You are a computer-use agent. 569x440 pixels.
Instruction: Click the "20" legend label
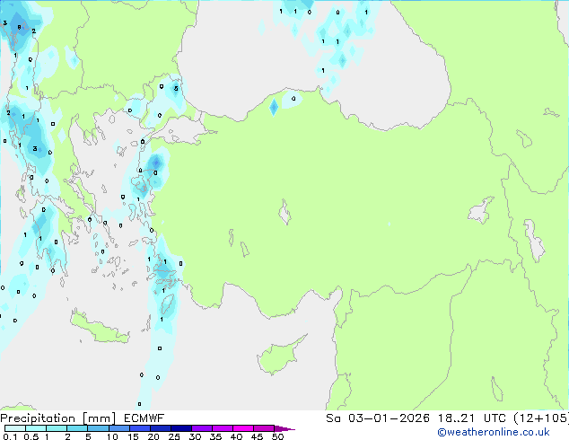(153, 436)
